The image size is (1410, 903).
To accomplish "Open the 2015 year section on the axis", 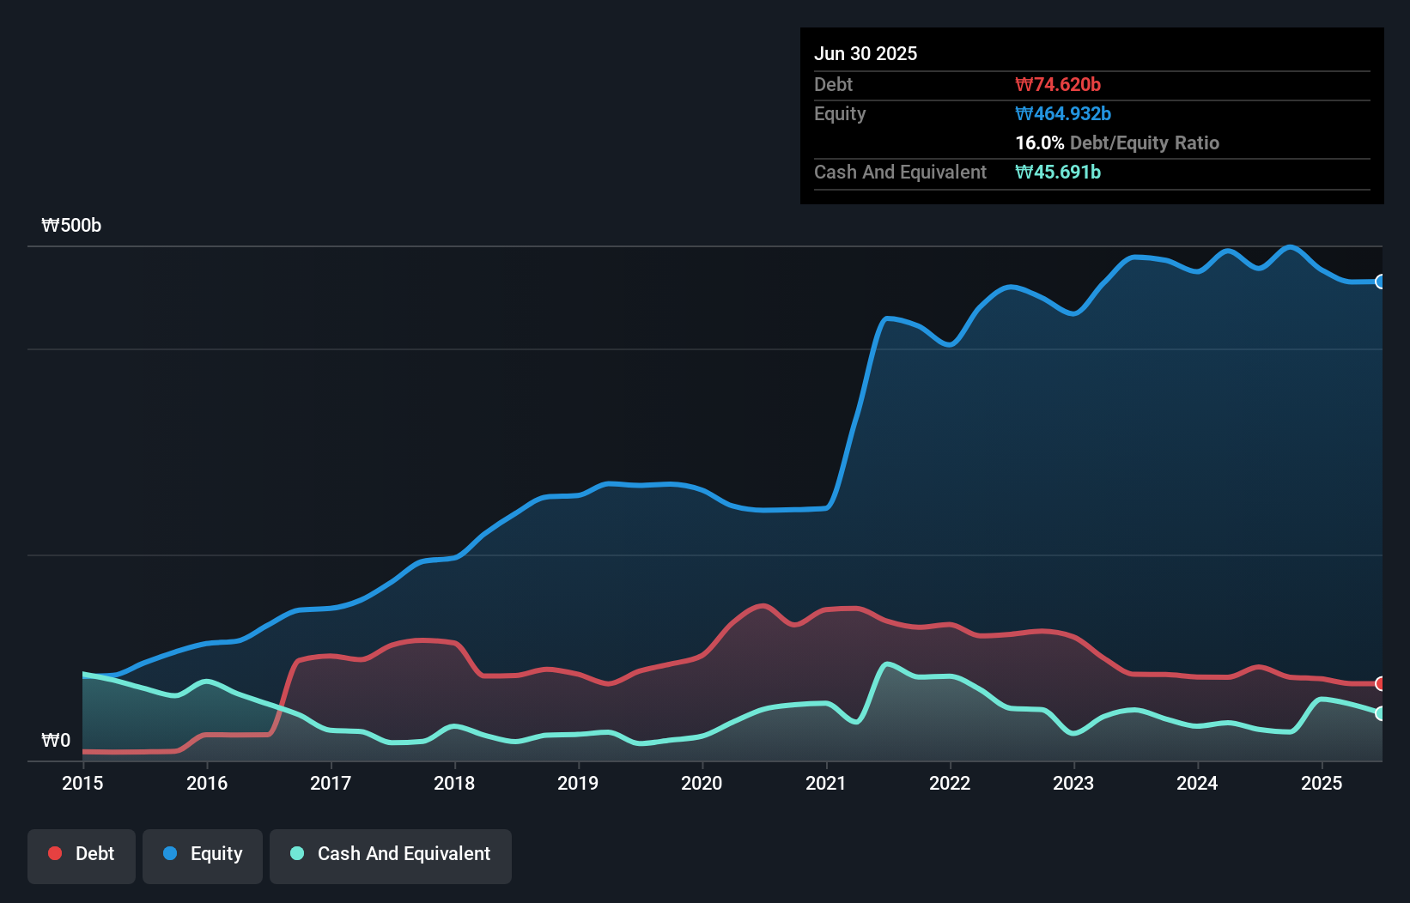I will (82, 783).
